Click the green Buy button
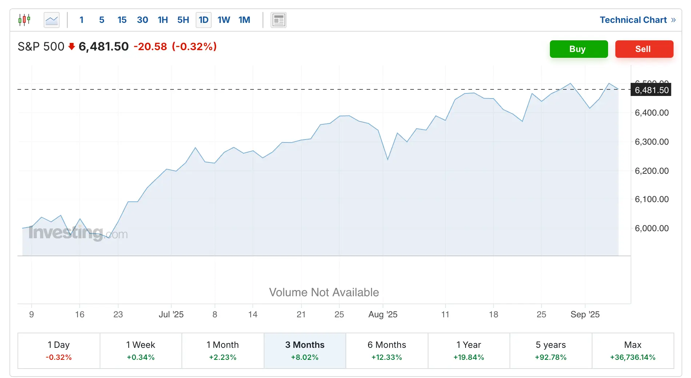This screenshot has height=378, width=691. click(x=579, y=49)
